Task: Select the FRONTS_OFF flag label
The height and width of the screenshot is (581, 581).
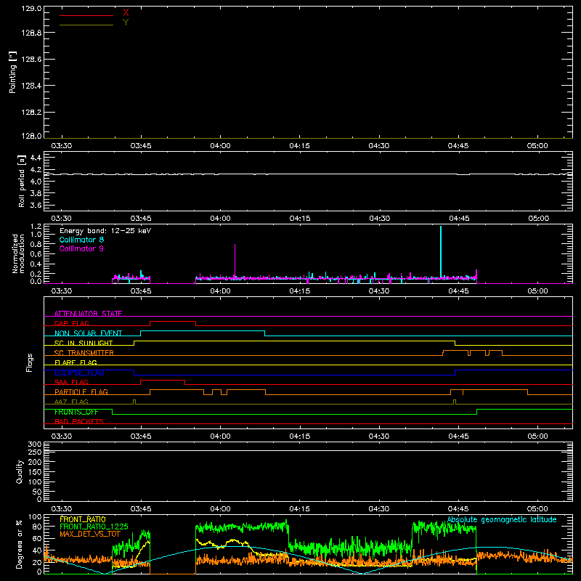Action: coord(76,412)
